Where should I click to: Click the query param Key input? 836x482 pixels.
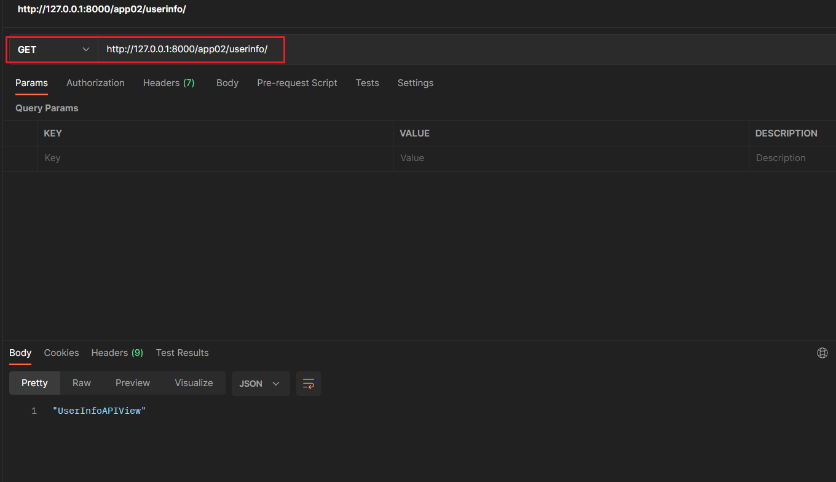215,158
